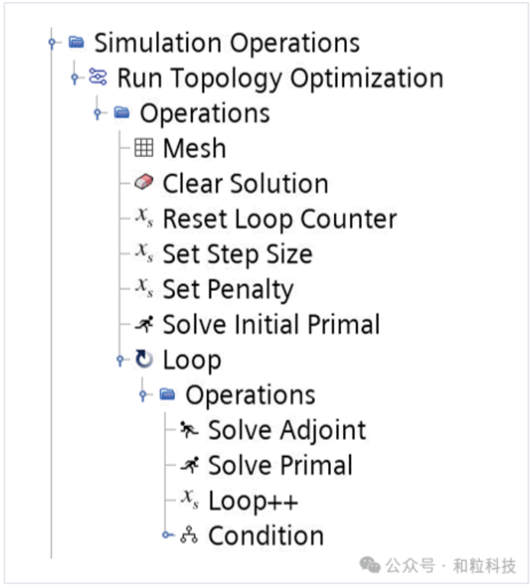Click the Clear Solution eraser icon
Image resolution: width=532 pixels, height=585 pixels.
click(x=144, y=183)
